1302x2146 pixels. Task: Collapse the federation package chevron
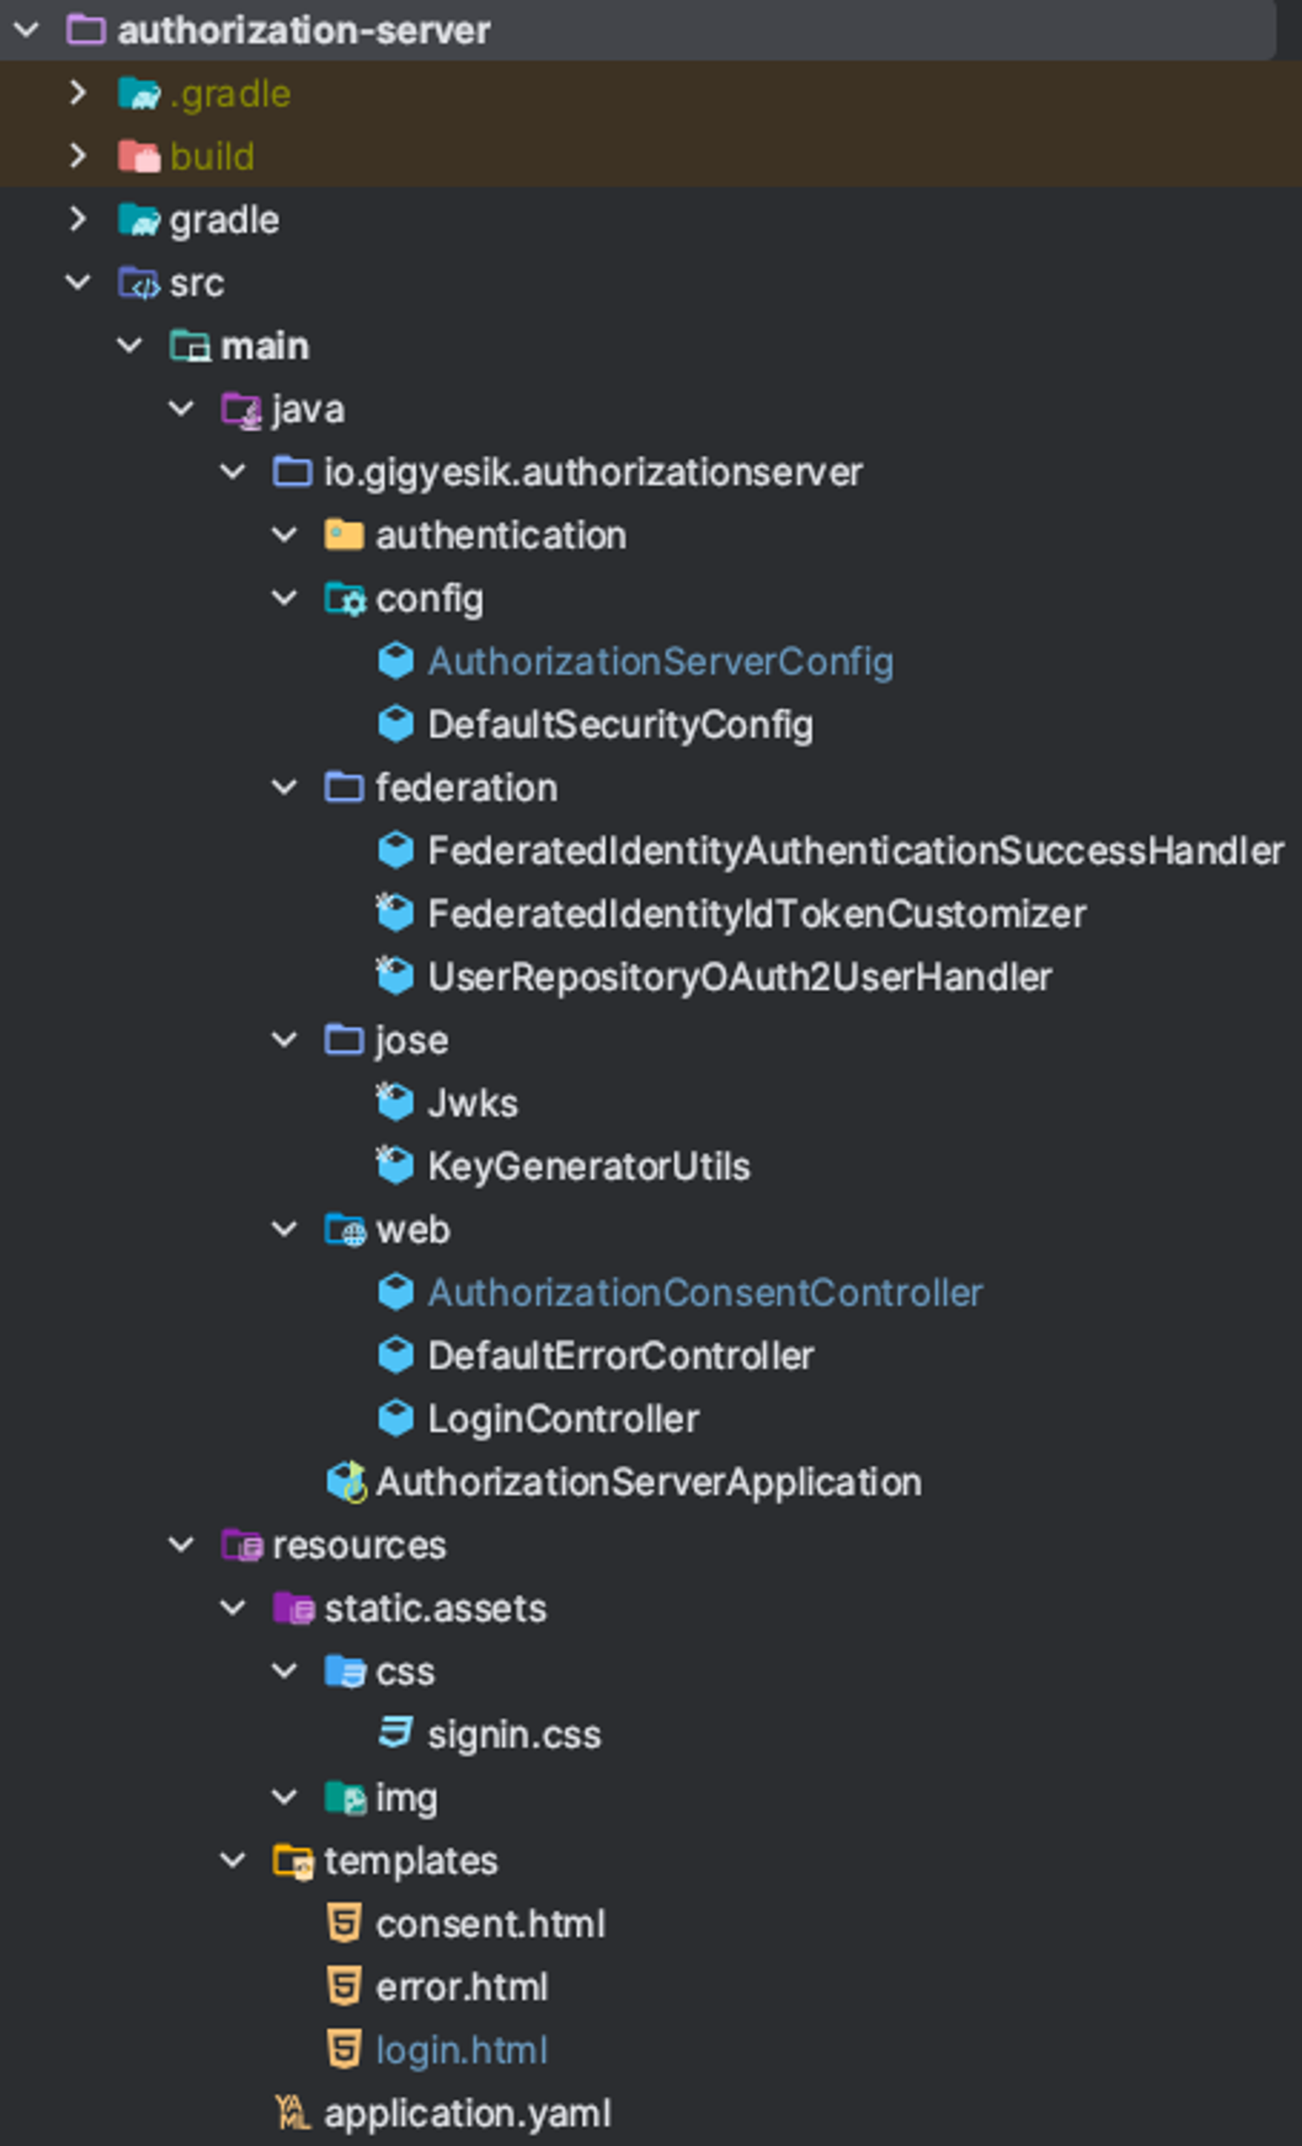click(284, 787)
